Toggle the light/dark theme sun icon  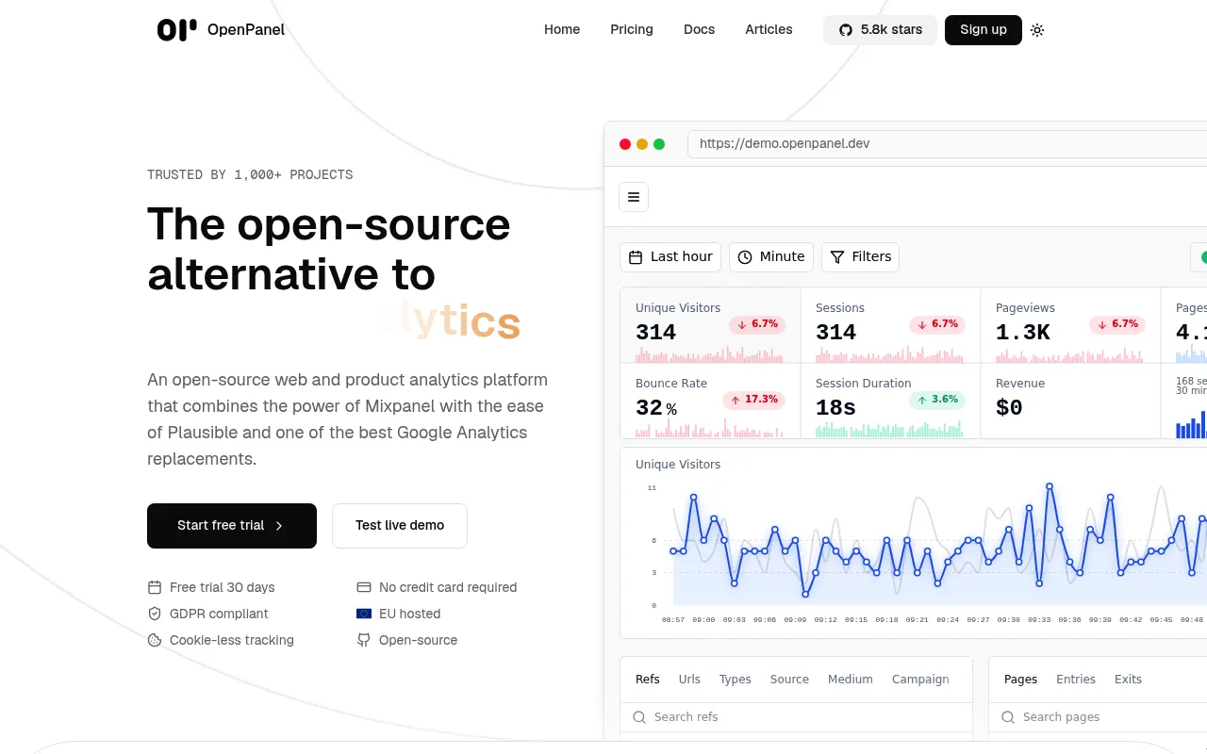tap(1037, 30)
